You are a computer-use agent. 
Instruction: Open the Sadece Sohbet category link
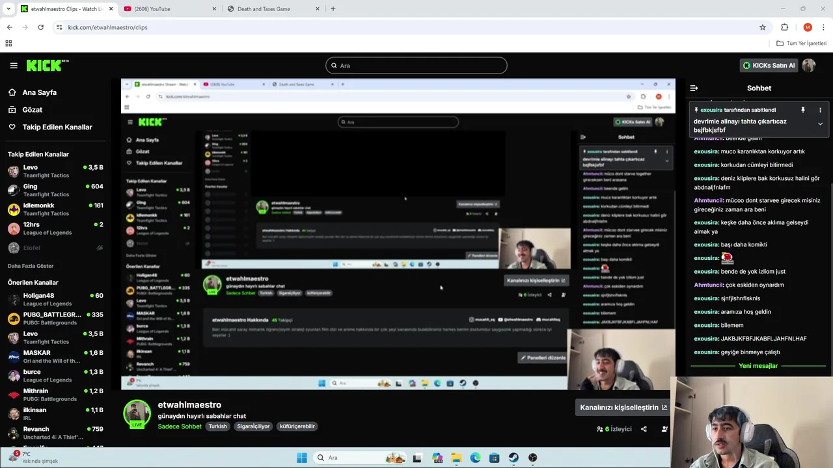click(180, 426)
